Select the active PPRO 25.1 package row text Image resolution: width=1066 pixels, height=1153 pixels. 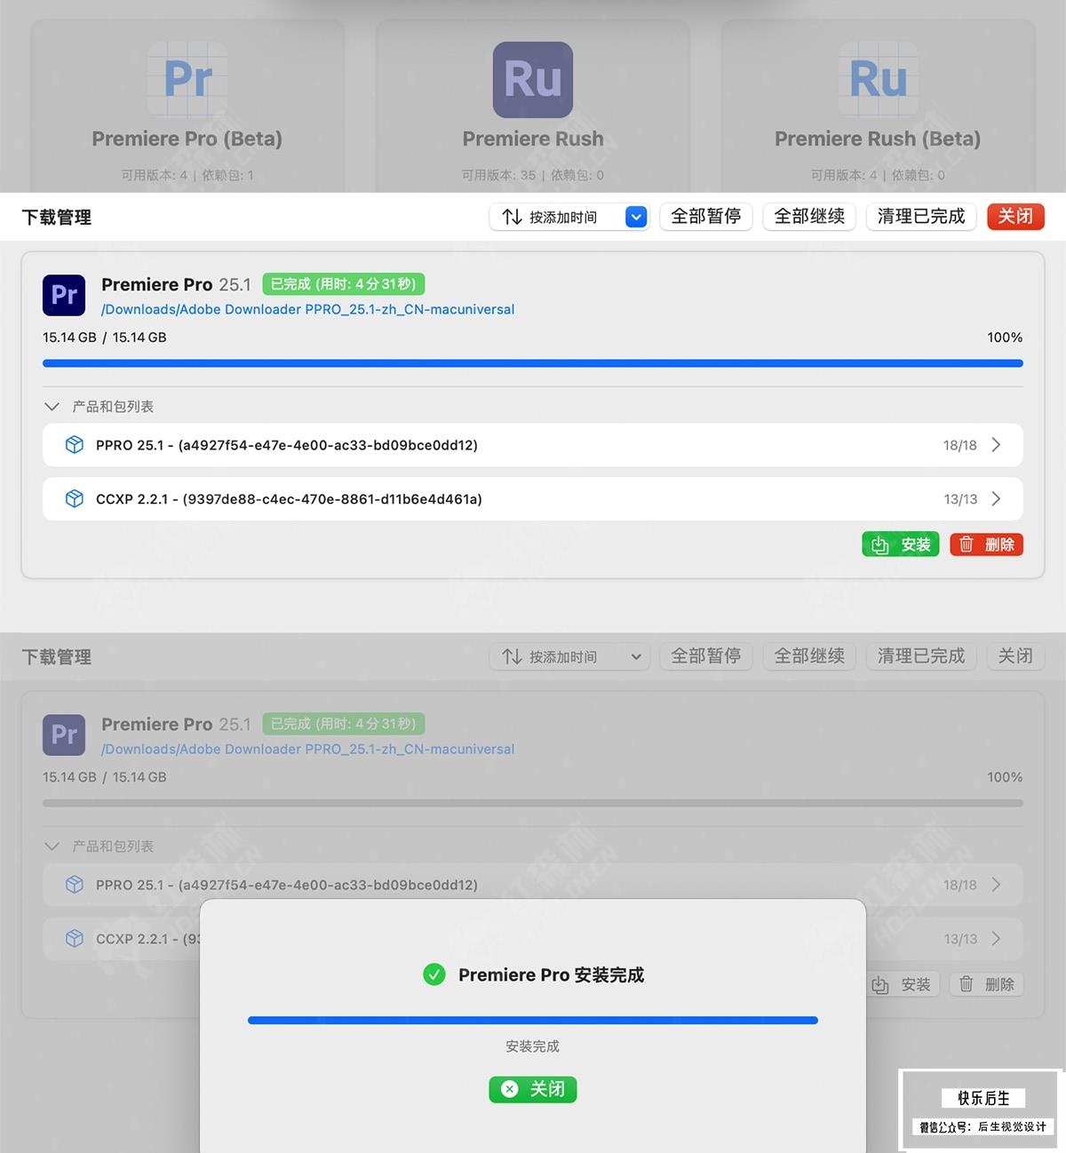tap(287, 445)
